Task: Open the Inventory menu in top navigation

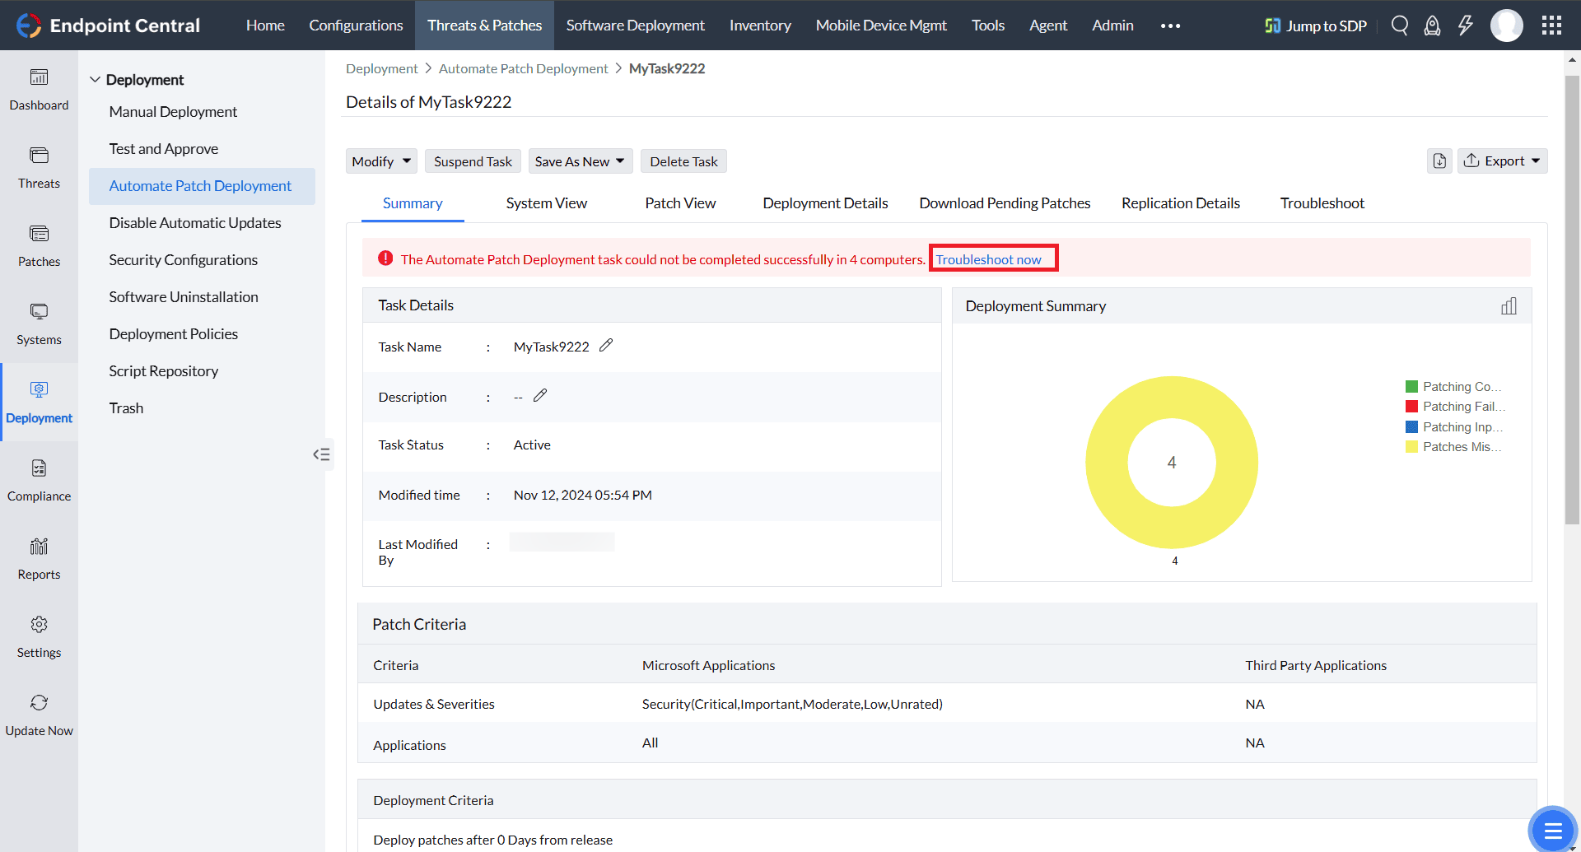Action: [759, 26]
